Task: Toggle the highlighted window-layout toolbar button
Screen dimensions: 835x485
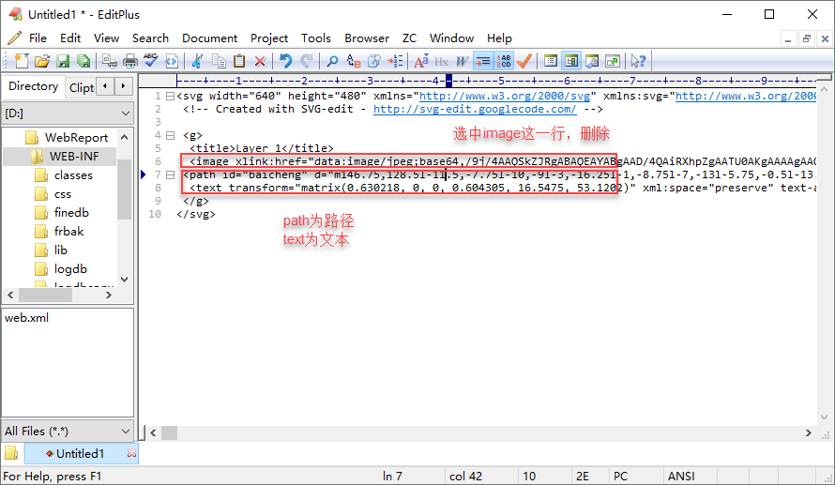Action: [571, 61]
